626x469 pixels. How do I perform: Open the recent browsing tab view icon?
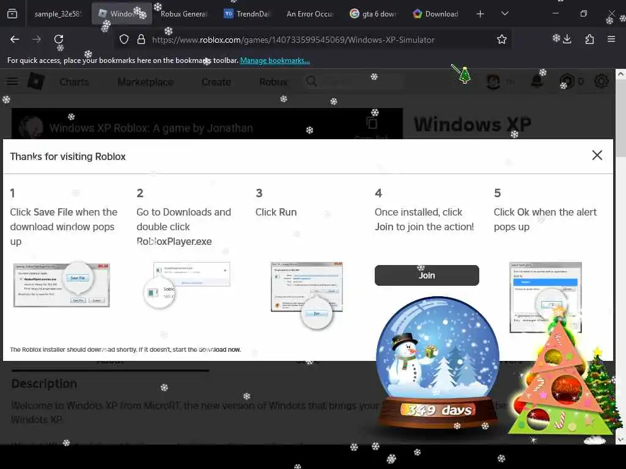tap(12, 14)
